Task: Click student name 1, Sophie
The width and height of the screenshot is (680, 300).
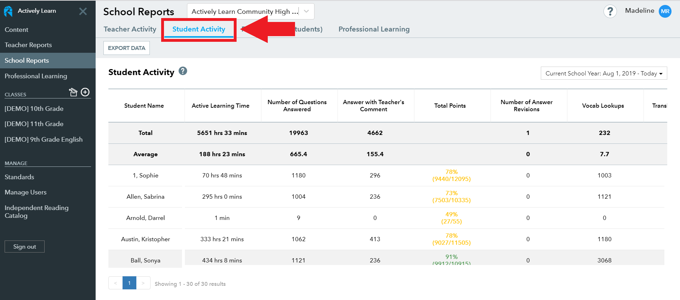Action: 145,175
